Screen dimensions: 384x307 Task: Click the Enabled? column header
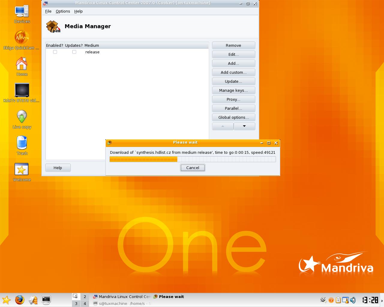pos(55,45)
